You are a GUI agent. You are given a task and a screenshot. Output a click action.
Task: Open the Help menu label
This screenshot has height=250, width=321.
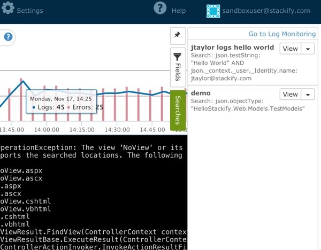click(179, 11)
